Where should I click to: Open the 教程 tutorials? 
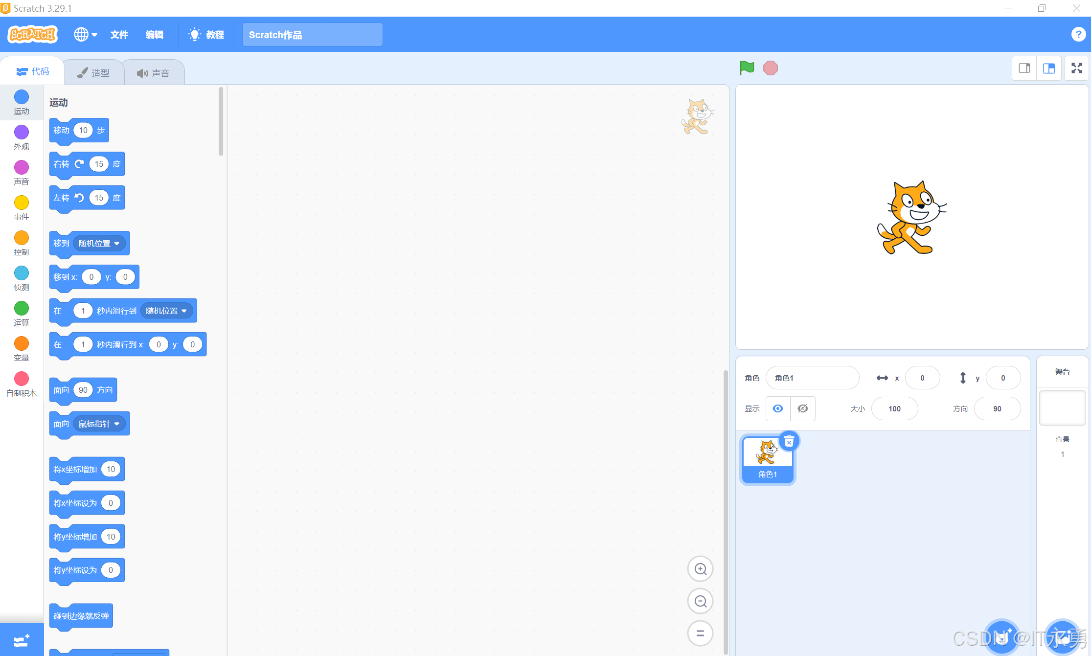click(x=206, y=34)
